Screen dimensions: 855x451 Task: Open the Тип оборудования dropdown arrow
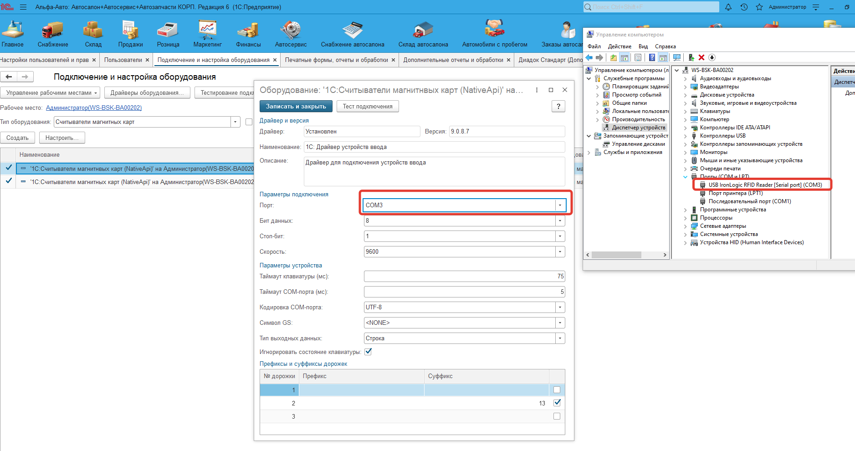tap(235, 122)
